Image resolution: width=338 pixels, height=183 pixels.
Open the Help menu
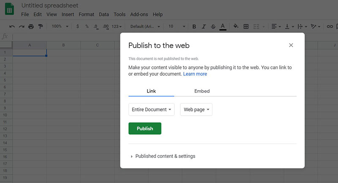coord(158,14)
